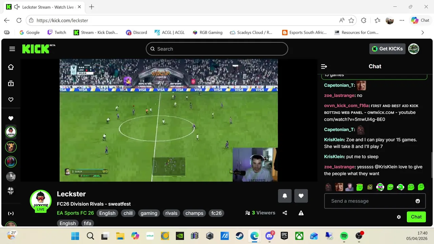Go to Kick home via sidebar icon
434x244 pixels.
point(11,67)
